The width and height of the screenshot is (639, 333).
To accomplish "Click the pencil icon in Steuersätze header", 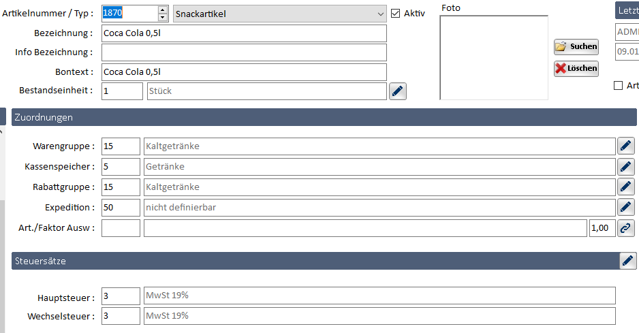I will 627,261.
